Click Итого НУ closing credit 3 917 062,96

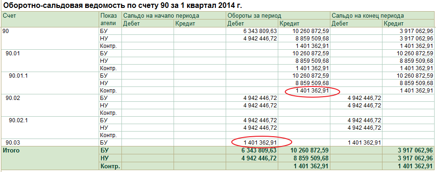[416, 159]
